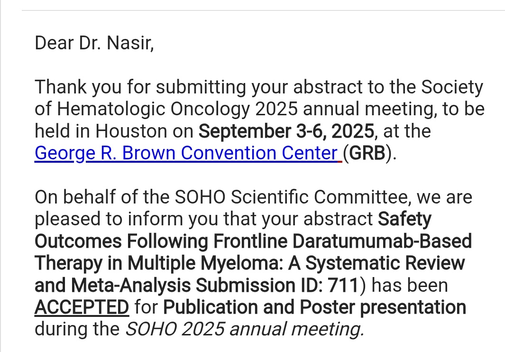This screenshot has width=505, height=352.
Task: Click the word "Society" in the first paragraph
Action: pos(452,87)
